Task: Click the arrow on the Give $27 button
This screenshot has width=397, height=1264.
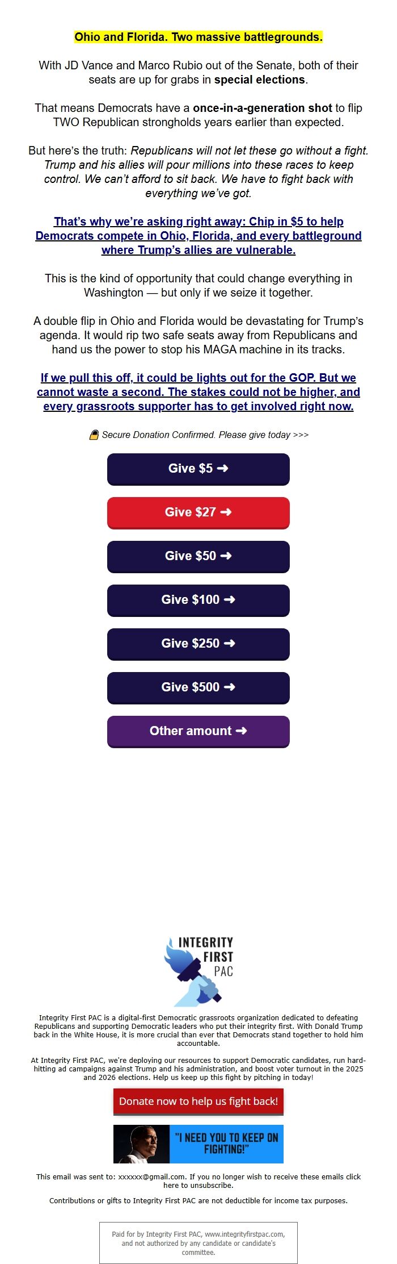Action: tap(226, 512)
